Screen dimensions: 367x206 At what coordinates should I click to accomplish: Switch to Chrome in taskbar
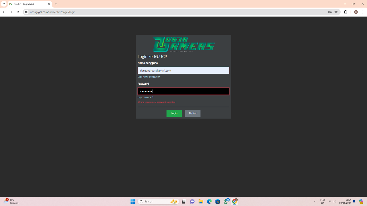tap(235, 201)
